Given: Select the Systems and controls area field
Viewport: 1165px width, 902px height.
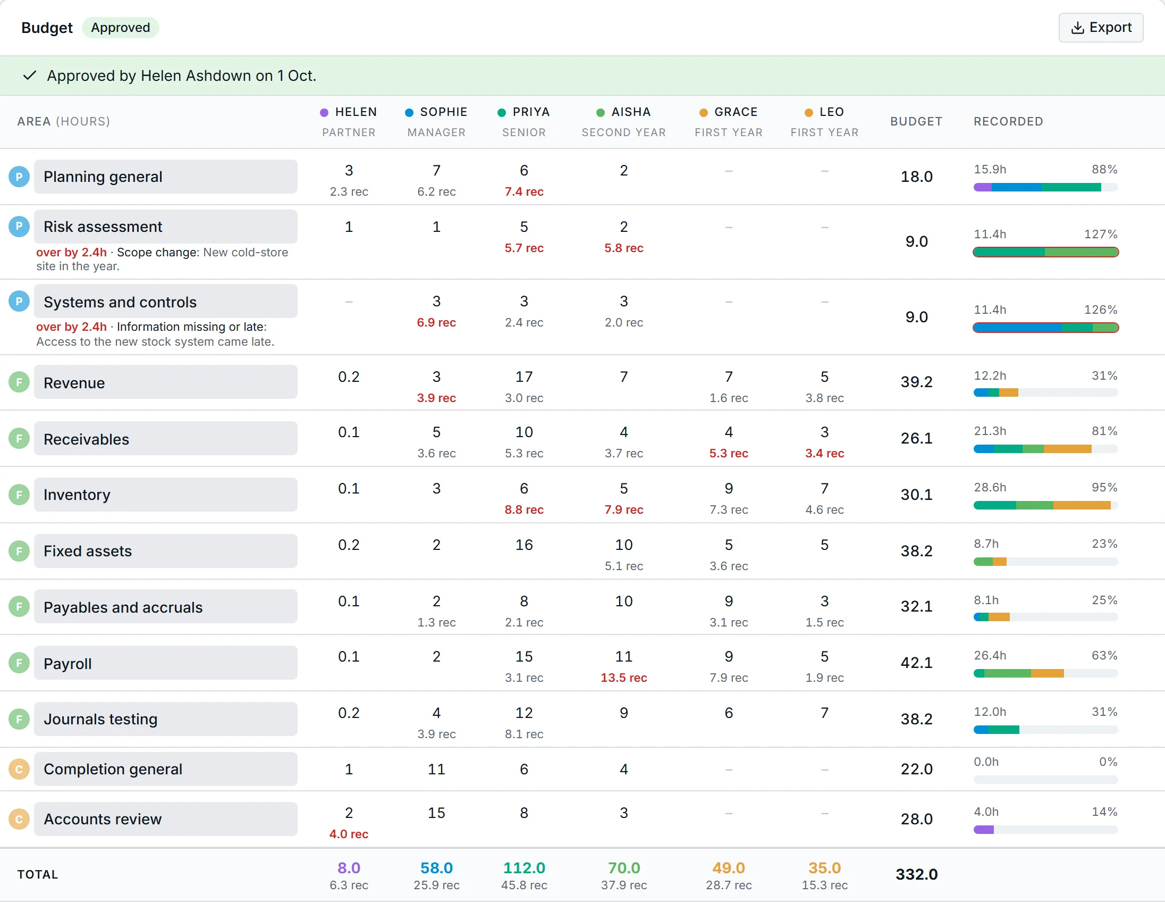Looking at the screenshot, I should [166, 302].
